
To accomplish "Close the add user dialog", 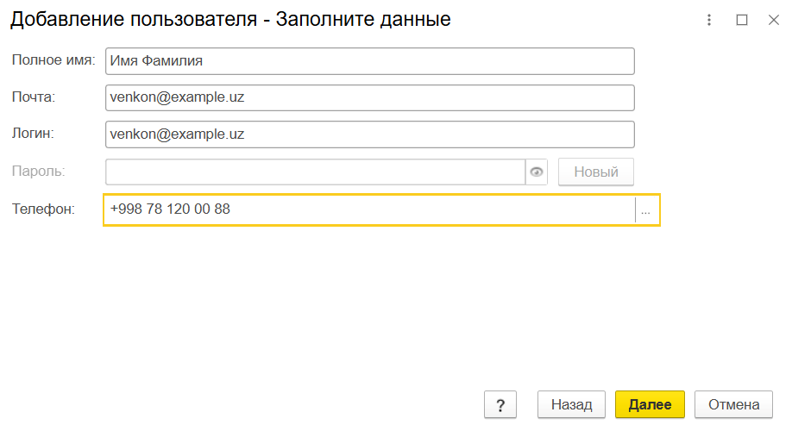I will tap(773, 20).
